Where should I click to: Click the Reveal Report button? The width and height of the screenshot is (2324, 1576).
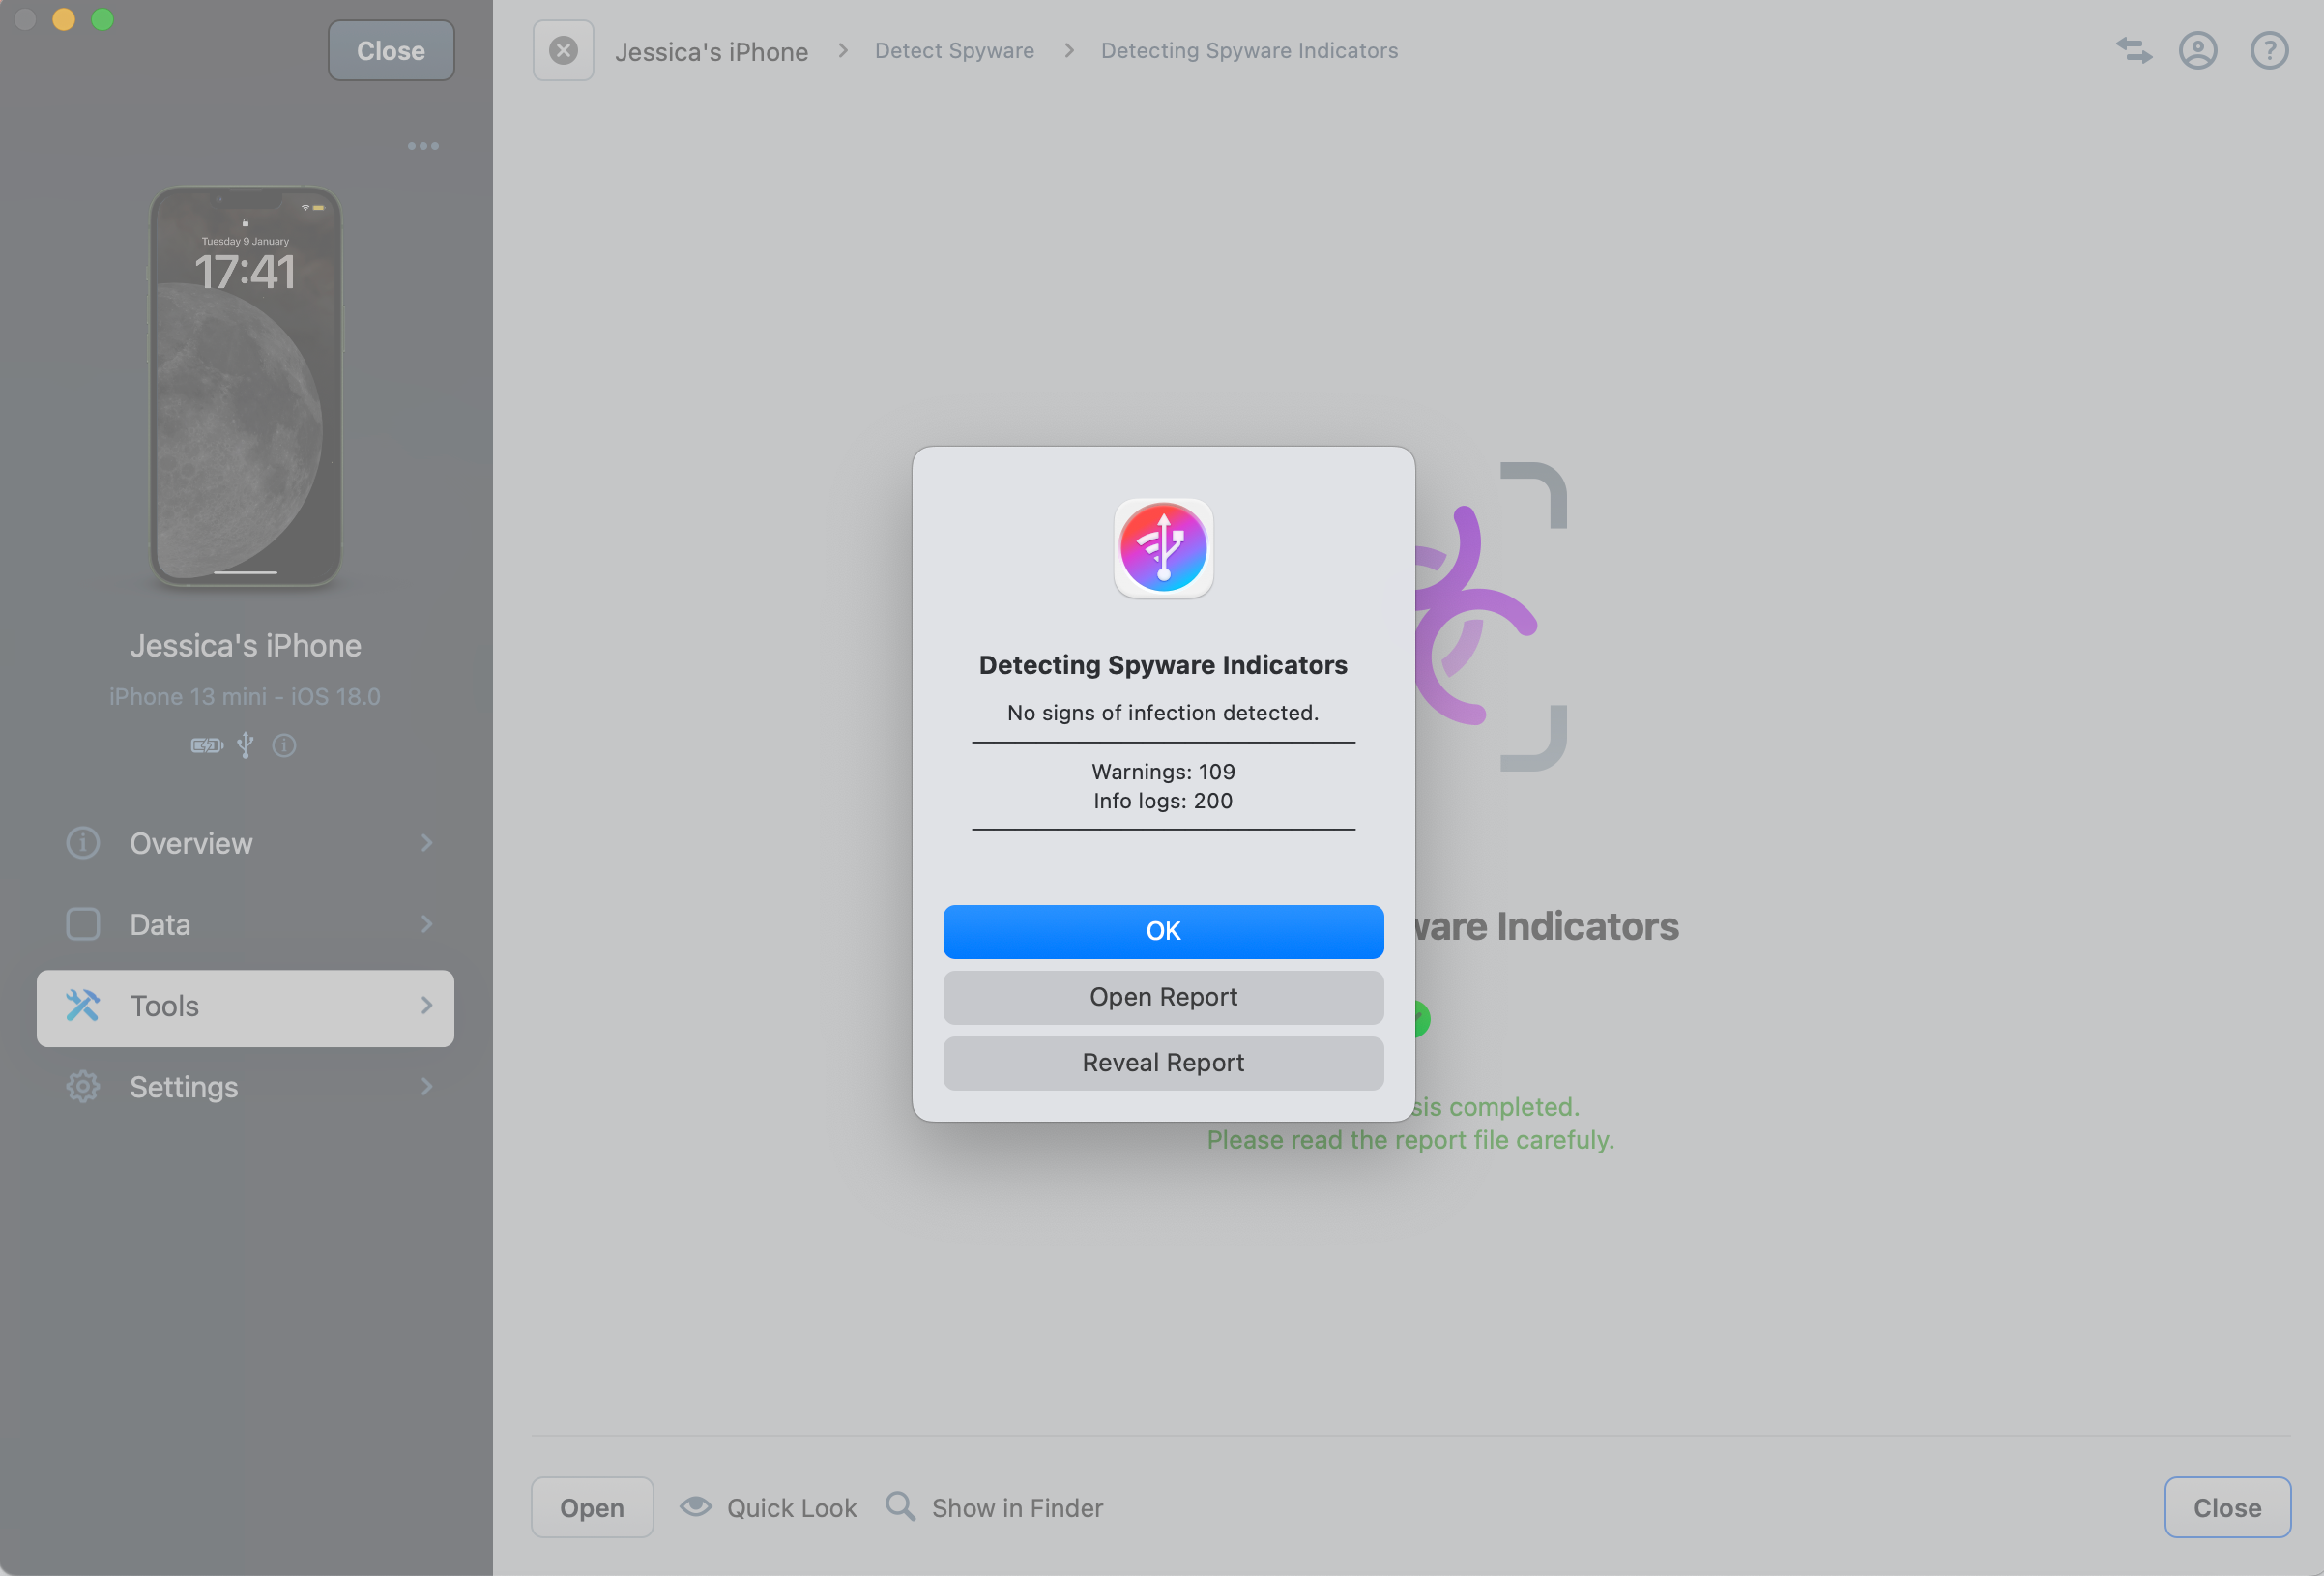click(x=1163, y=1063)
